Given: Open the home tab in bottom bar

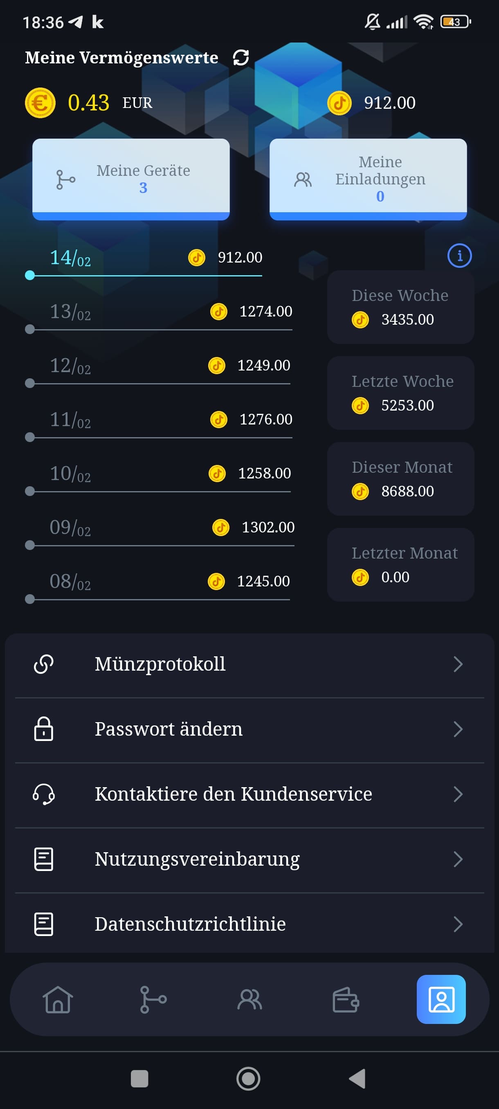Looking at the screenshot, I should [57, 1000].
